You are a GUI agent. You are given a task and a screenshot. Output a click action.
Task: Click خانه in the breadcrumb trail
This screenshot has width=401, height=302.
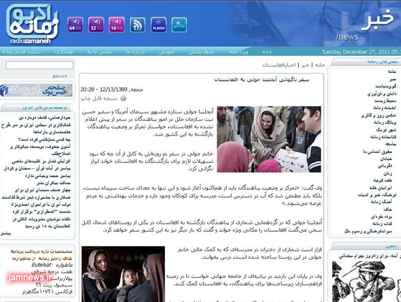[x=320, y=65]
